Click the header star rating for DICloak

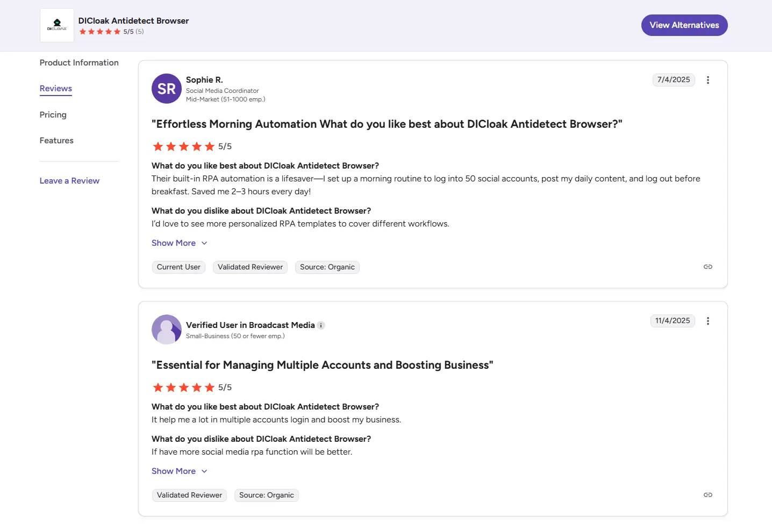tap(100, 32)
